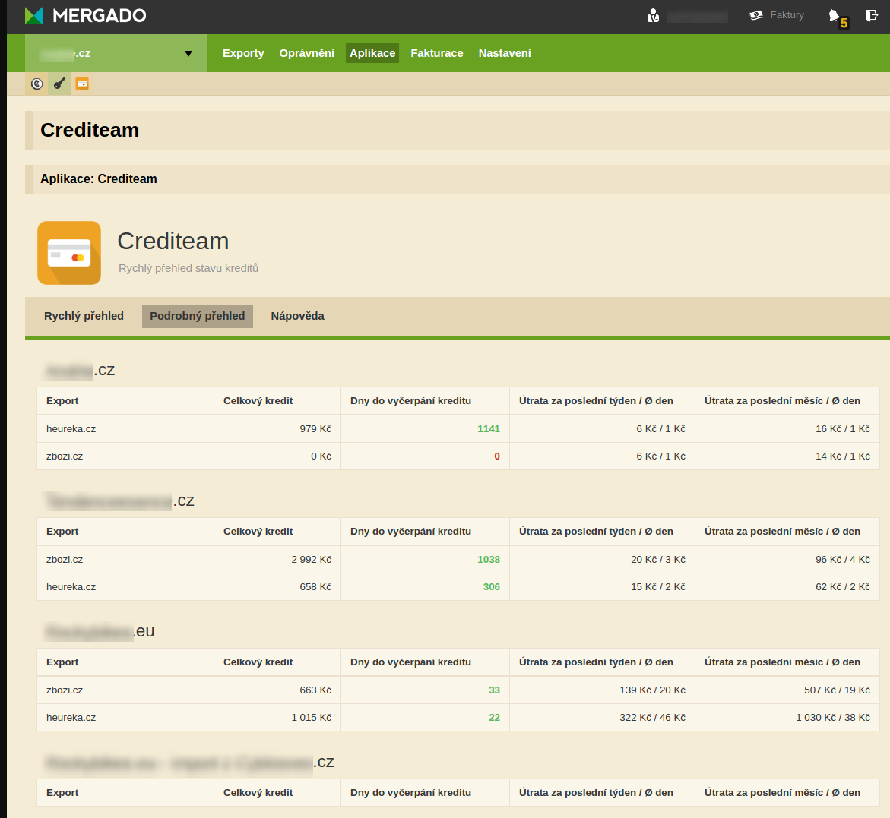This screenshot has height=818, width=890.
Task: Click the 139 Kč / 20 Kč weekly spend
Action: tap(652, 690)
